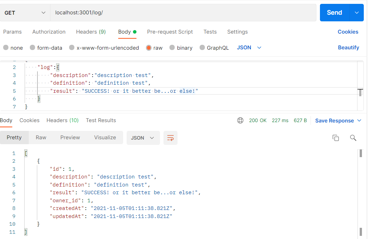
Task: Click the Beautify link
Action: (x=348, y=48)
